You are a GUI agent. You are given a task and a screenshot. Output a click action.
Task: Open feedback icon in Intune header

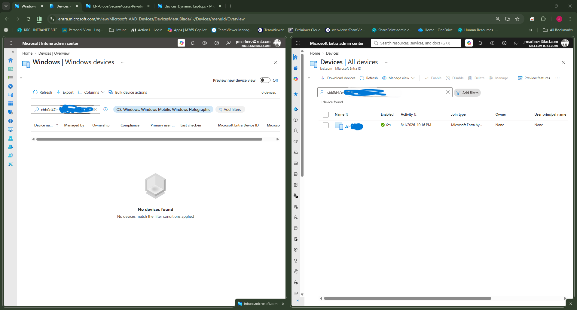click(228, 43)
